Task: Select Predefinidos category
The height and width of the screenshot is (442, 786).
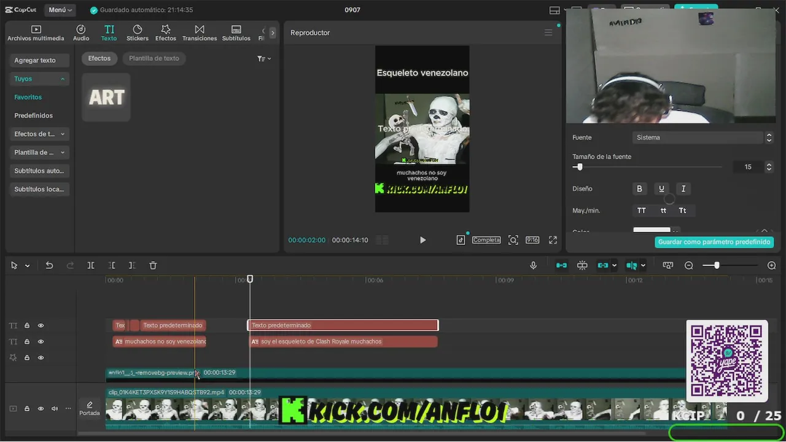Action: (34, 115)
